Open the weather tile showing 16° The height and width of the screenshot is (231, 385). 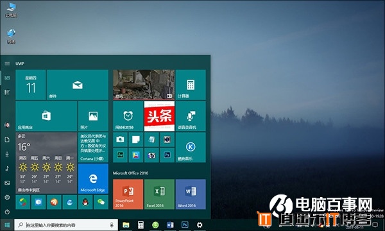[x=46, y=163]
